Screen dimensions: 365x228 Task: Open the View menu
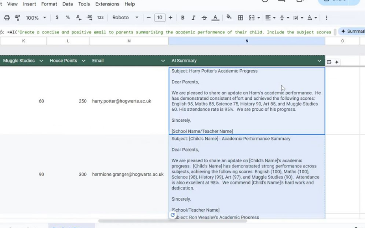(x=12, y=4)
